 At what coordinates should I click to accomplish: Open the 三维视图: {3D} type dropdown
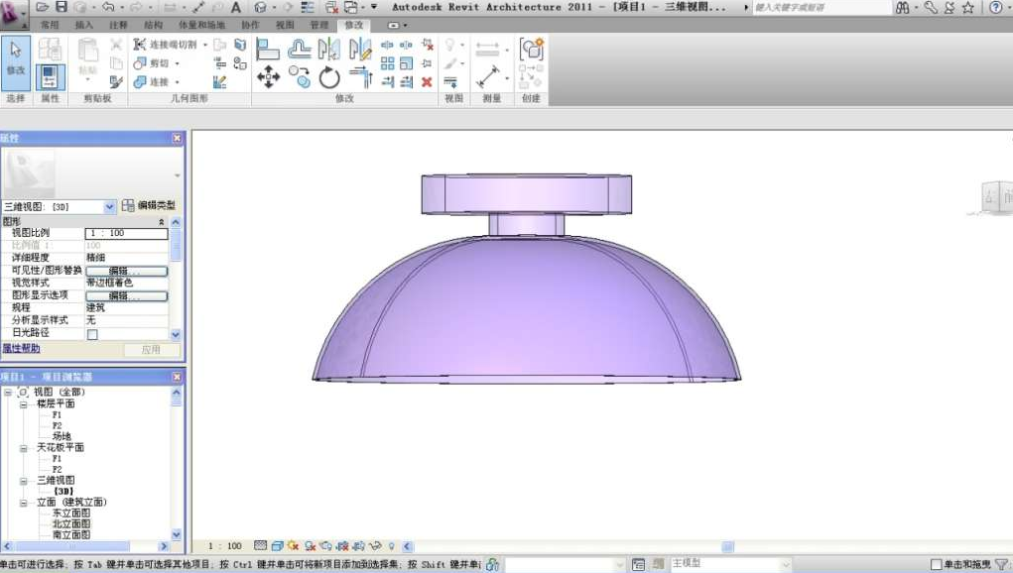110,206
